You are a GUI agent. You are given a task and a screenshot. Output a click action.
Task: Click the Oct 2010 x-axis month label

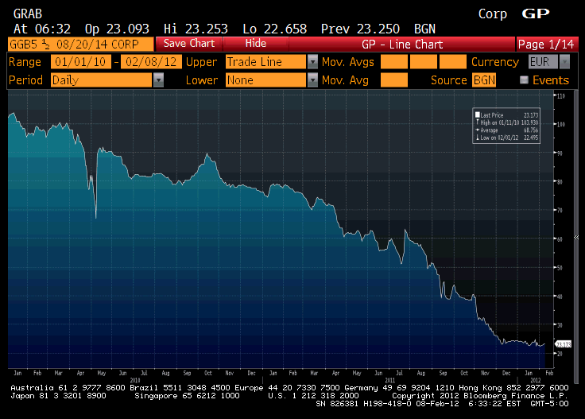pyautogui.click(x=208, y=373)
